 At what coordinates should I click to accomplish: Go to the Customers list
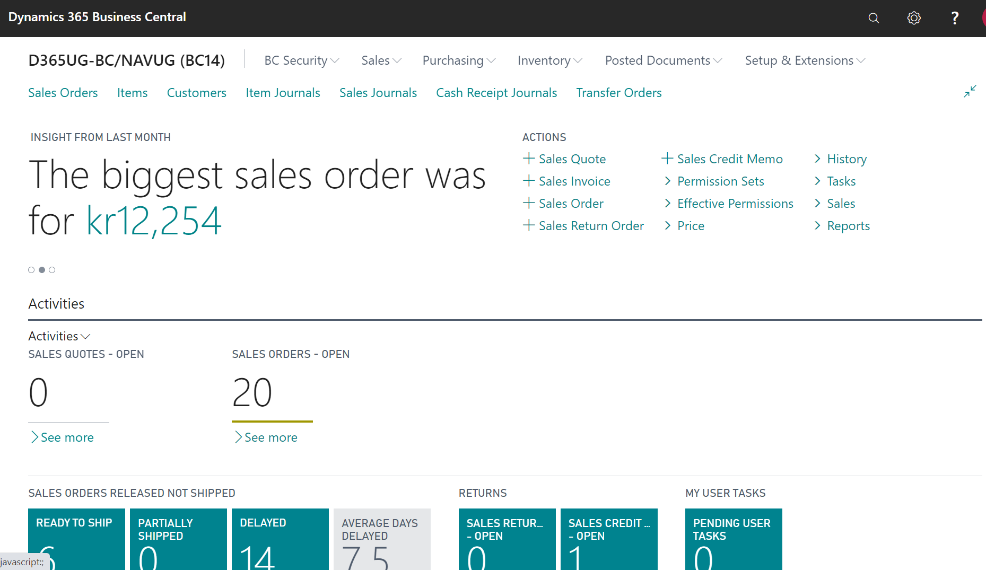197,93
